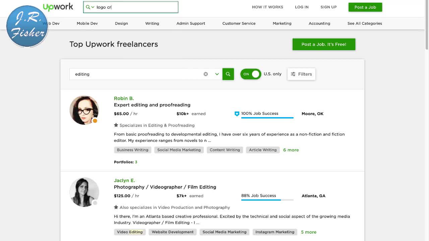Open Robin B. portfolios count 3
Screen dimensions: 429x241
(136, 162)
